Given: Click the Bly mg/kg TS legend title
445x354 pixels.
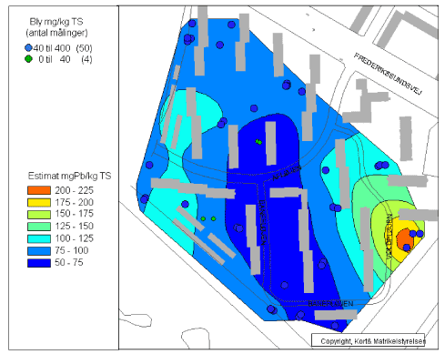Looking at the screenshot, I should tap(56, 22).
